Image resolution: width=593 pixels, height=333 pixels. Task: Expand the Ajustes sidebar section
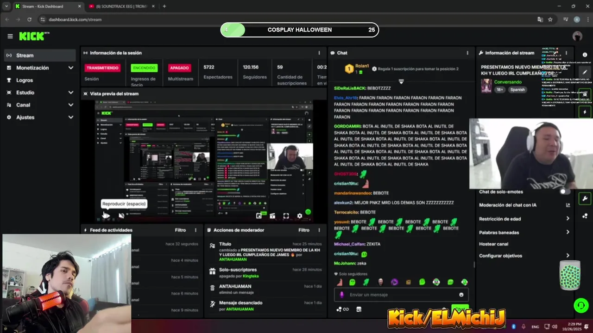pos(39,117)
